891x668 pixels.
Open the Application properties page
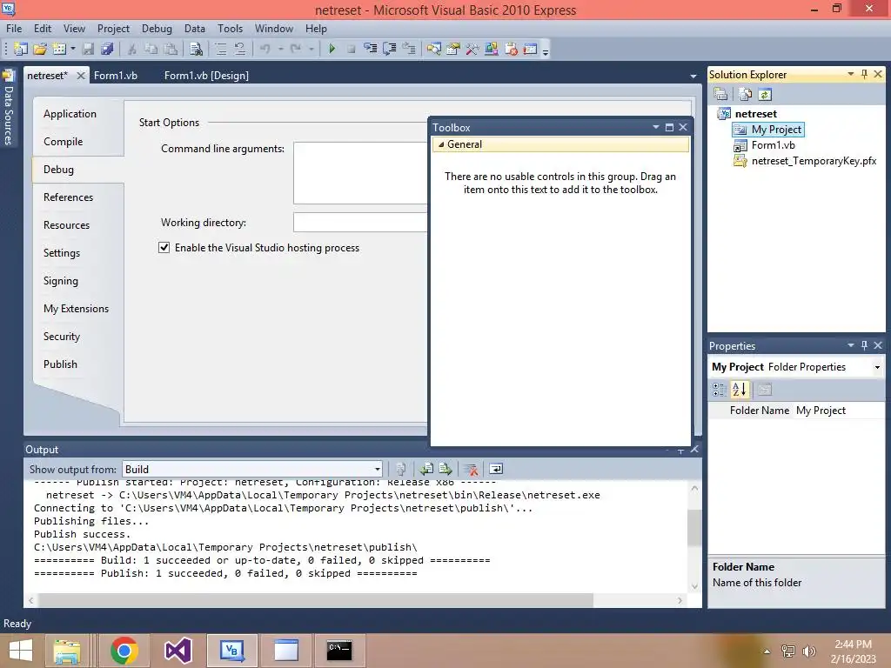[70, 114]
